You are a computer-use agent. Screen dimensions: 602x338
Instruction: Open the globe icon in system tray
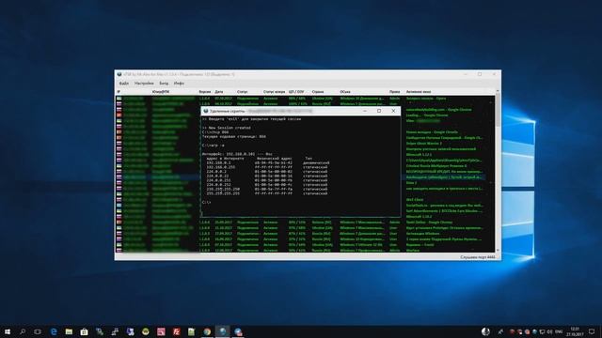point(534,331)
